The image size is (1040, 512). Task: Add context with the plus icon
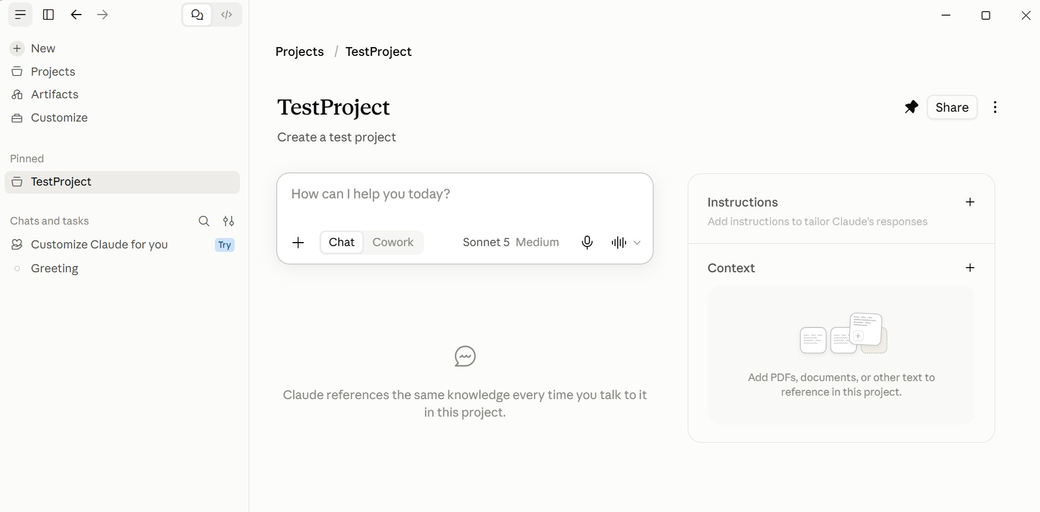coord(970,268)
